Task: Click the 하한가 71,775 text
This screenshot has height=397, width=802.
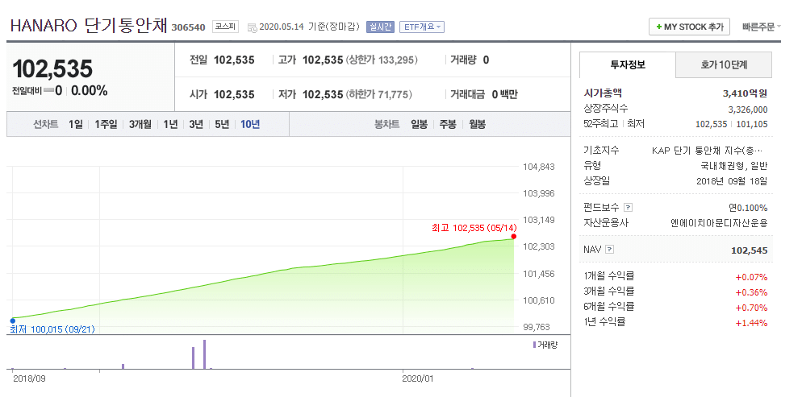Action: coord(379,94)
